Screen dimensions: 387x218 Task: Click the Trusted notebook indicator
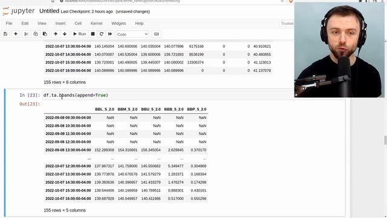[287, 24]
